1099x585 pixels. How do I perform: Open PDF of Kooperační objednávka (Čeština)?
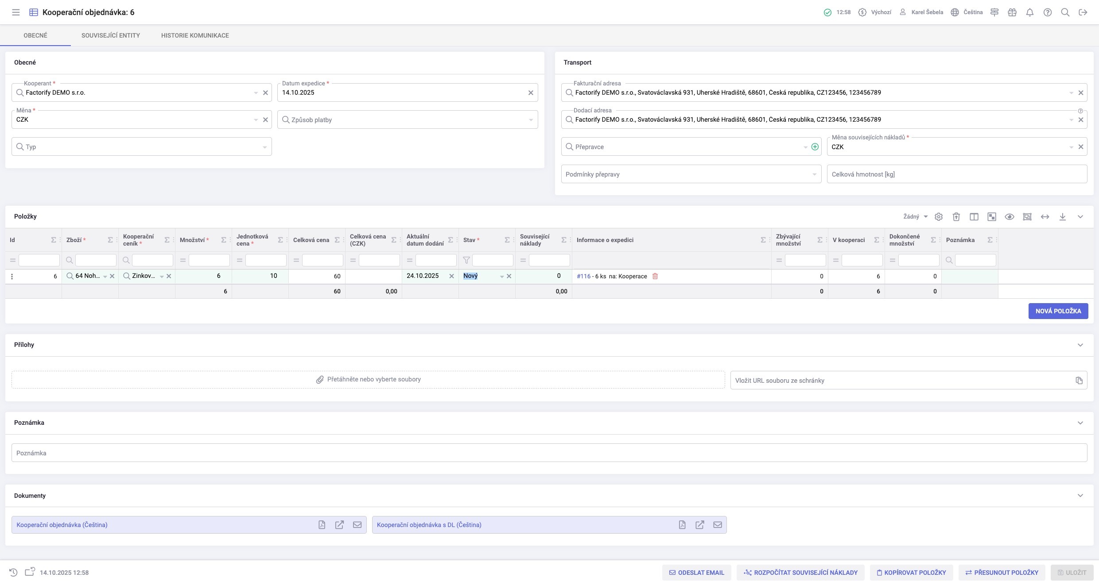(322, 525)
